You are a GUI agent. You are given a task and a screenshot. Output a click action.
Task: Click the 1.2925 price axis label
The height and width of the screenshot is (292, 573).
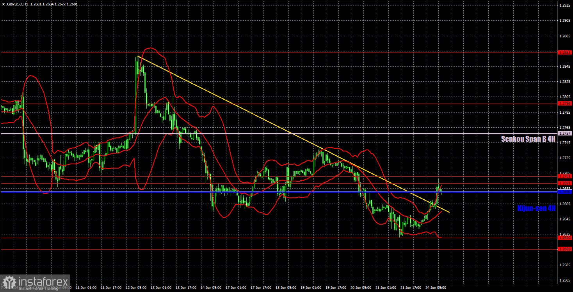coord(565,5)
